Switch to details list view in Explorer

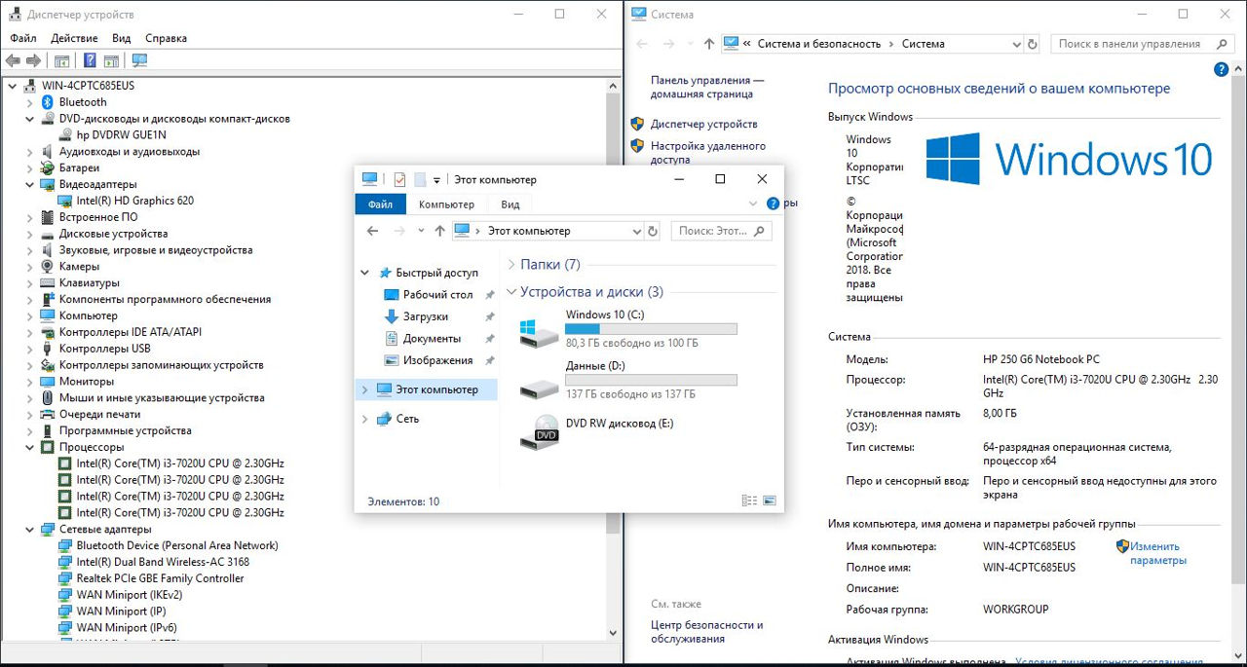(x=749, y=501)
